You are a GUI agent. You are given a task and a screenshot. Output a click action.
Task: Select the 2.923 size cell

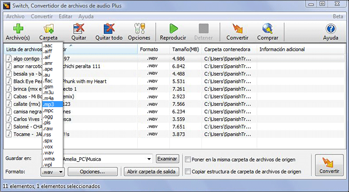[179, 96]
